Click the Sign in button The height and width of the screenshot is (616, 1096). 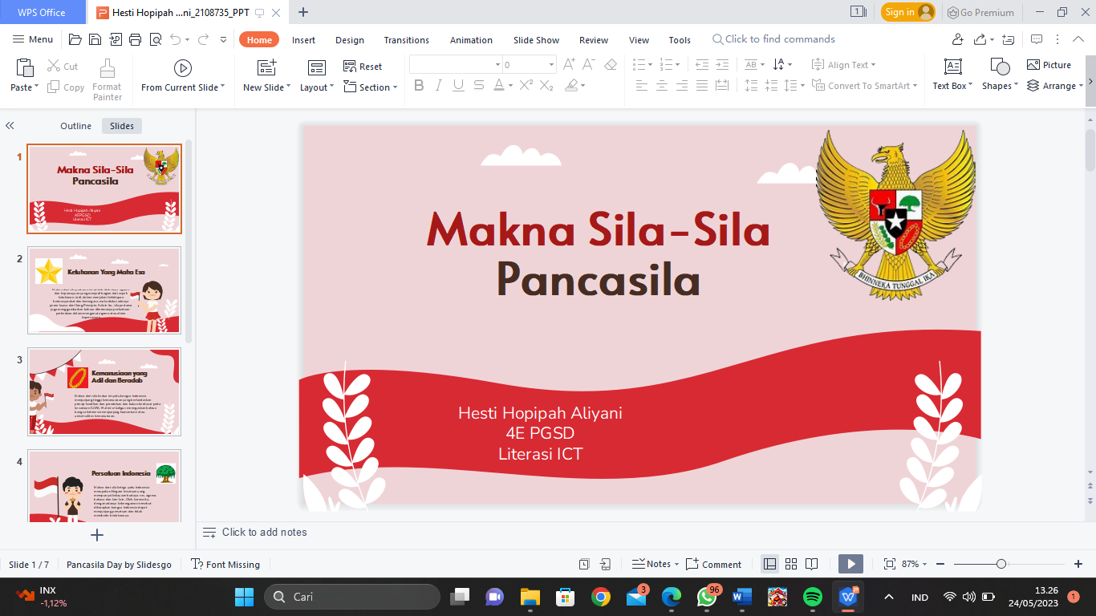tap(907, 12)
